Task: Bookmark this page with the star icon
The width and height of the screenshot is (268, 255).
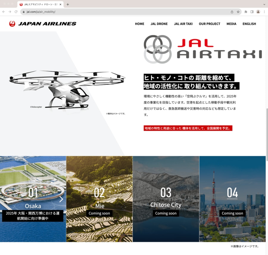Action: tap(238, 12)
